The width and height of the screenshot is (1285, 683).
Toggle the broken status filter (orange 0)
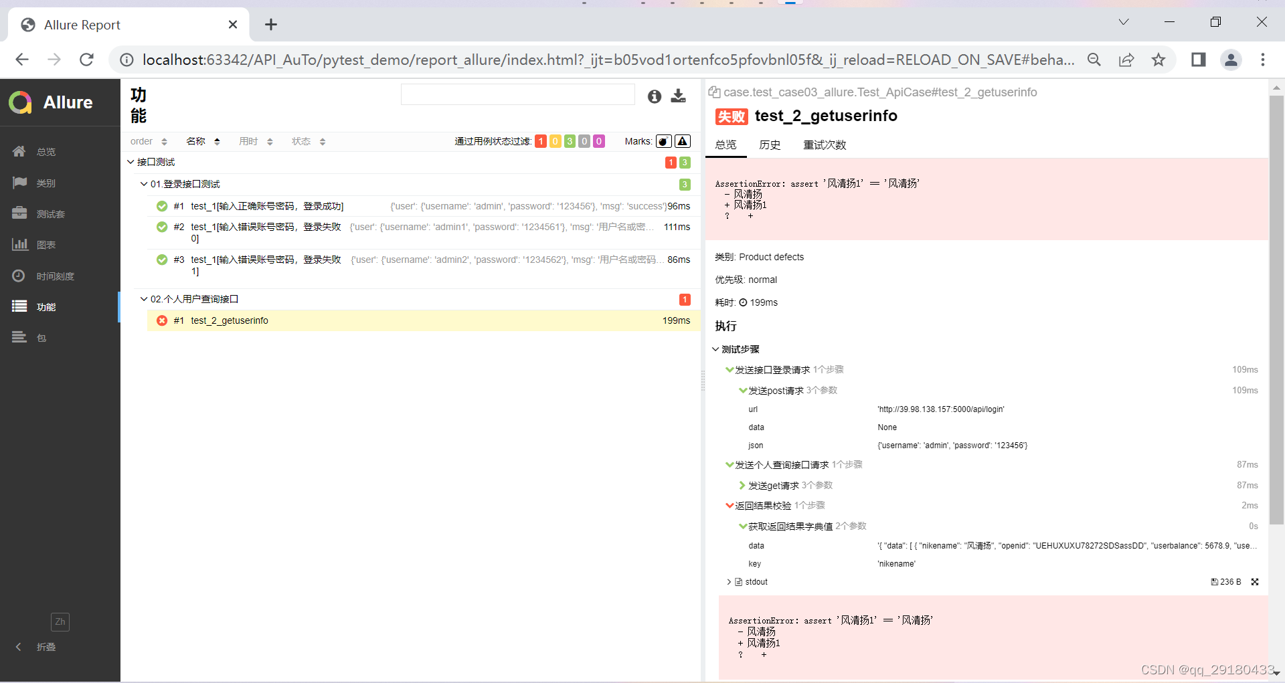click(x=555, y=141)
